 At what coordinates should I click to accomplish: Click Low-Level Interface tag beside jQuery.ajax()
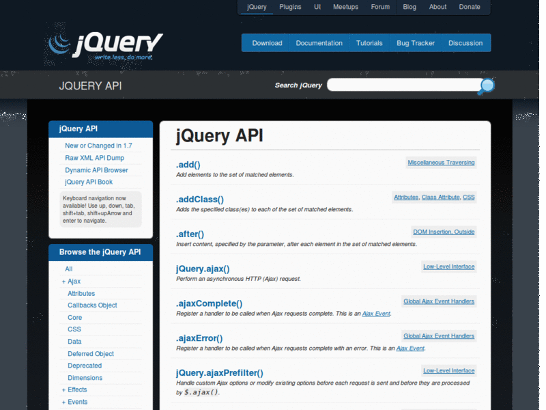pos(449,266)
